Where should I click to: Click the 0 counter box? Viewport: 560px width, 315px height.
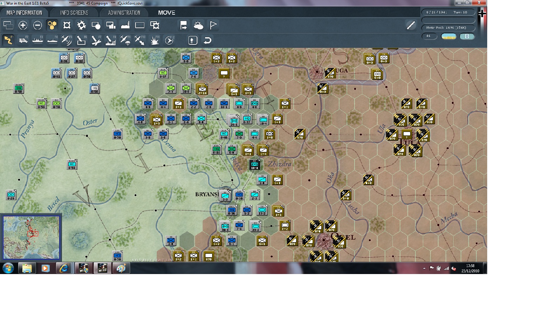click(x=467, y=36)
